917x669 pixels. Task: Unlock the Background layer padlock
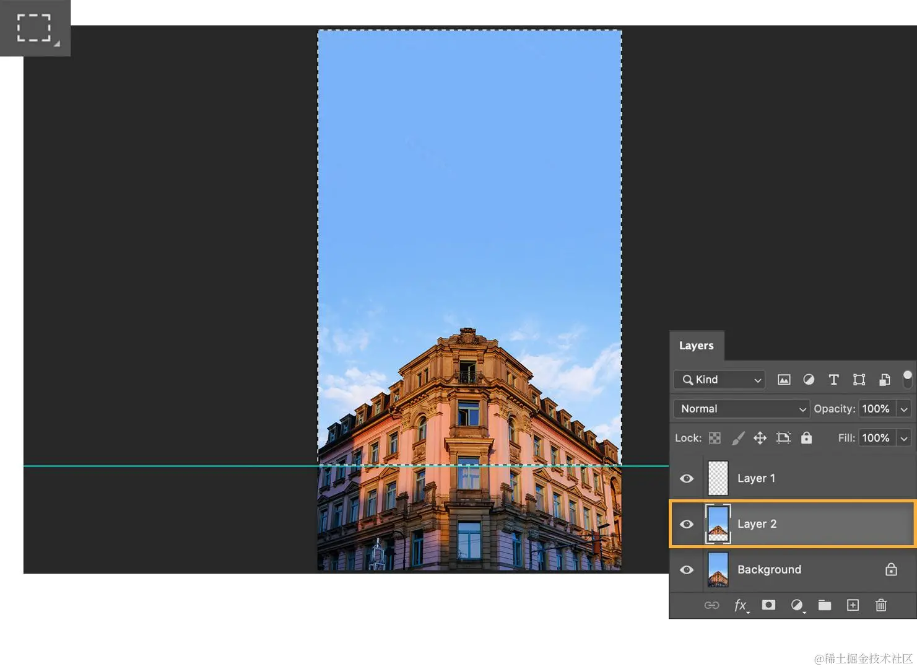click(x=890, y=569)
